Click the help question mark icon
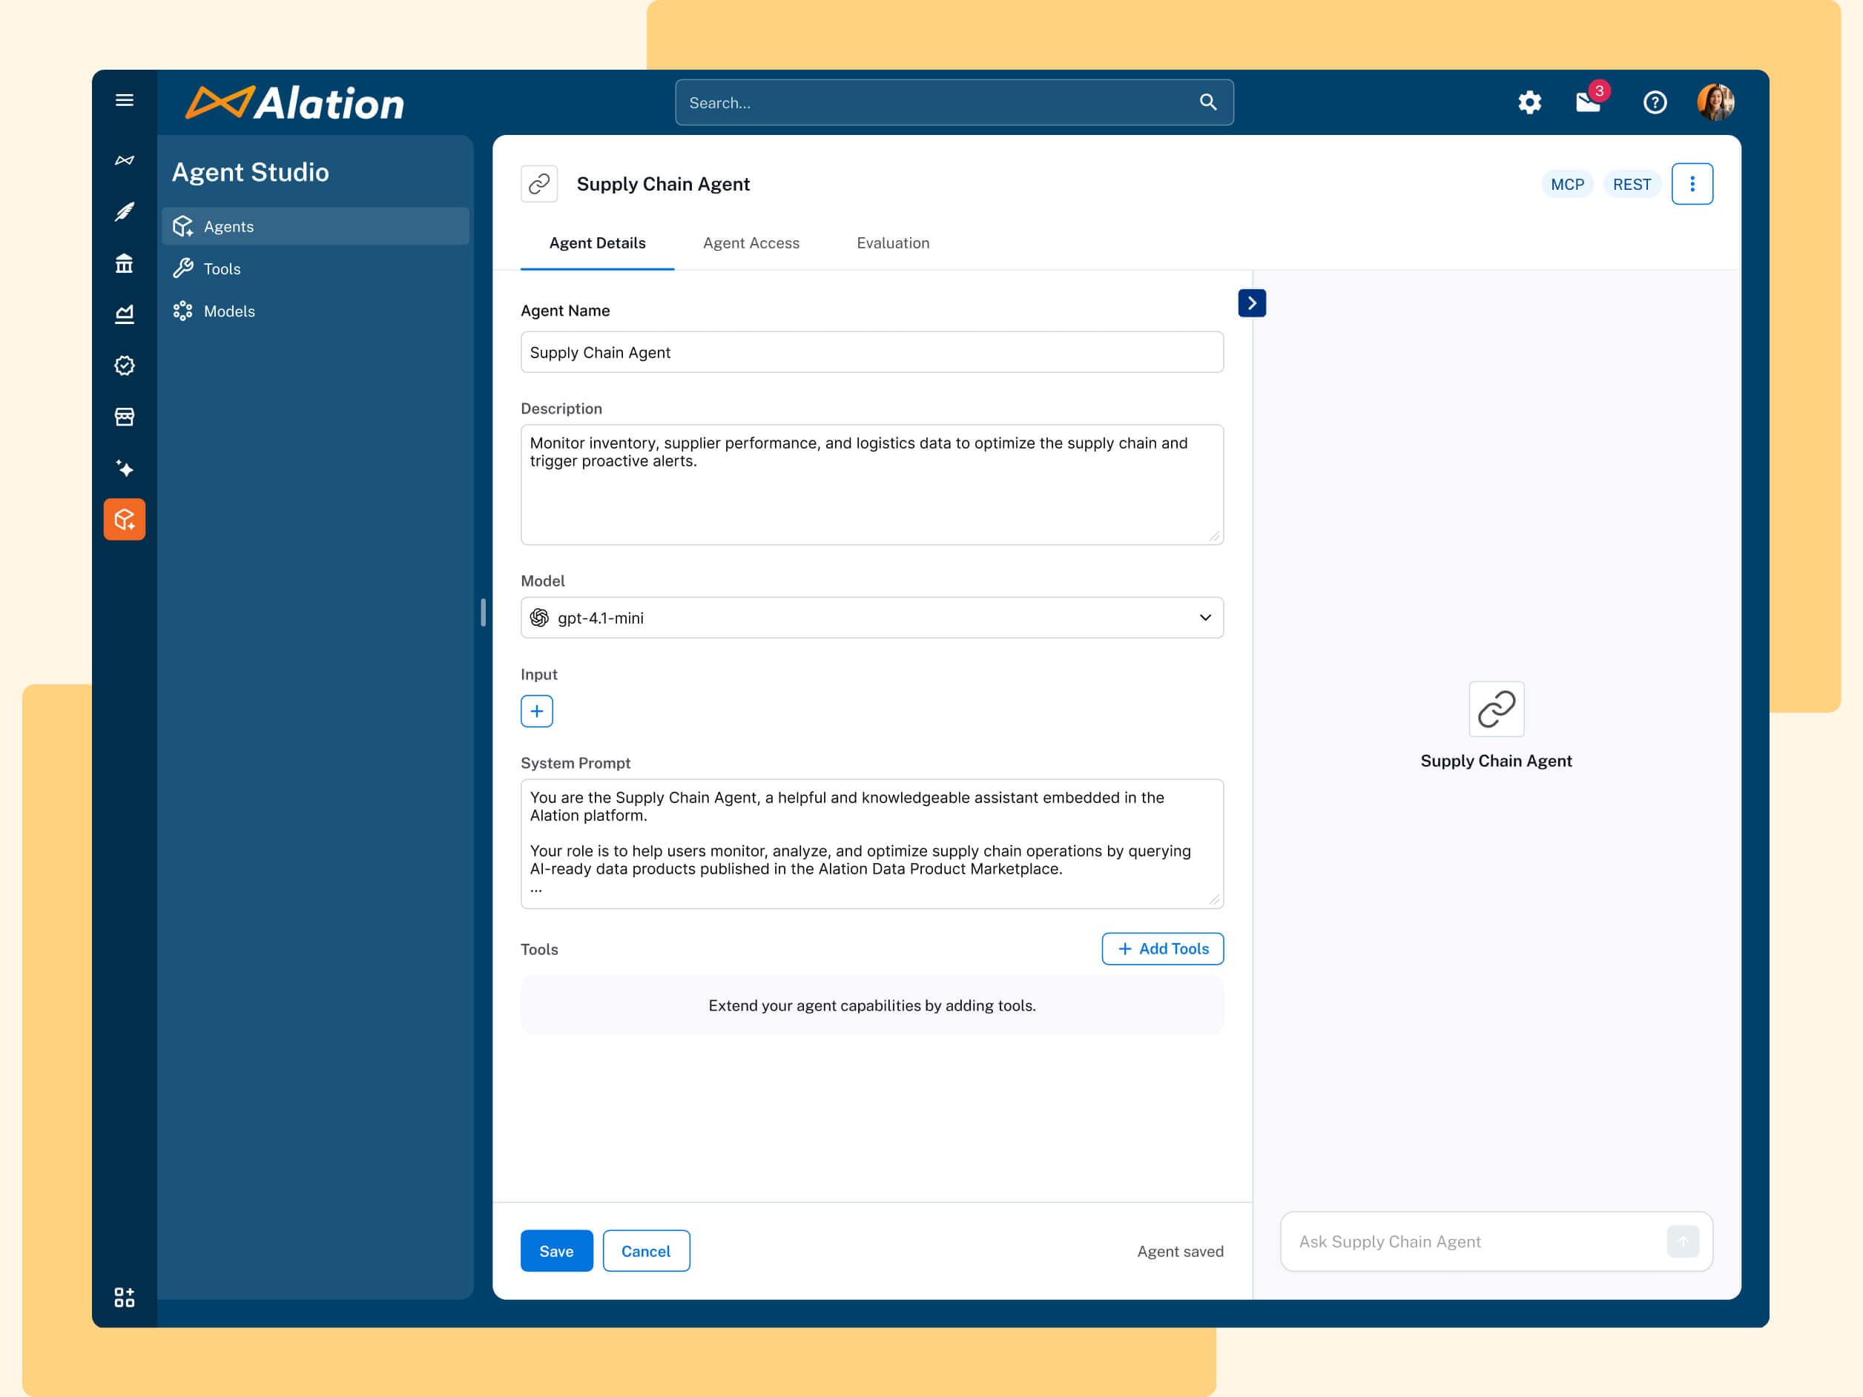1863x1397 pixels. (x=1654, y=102)
